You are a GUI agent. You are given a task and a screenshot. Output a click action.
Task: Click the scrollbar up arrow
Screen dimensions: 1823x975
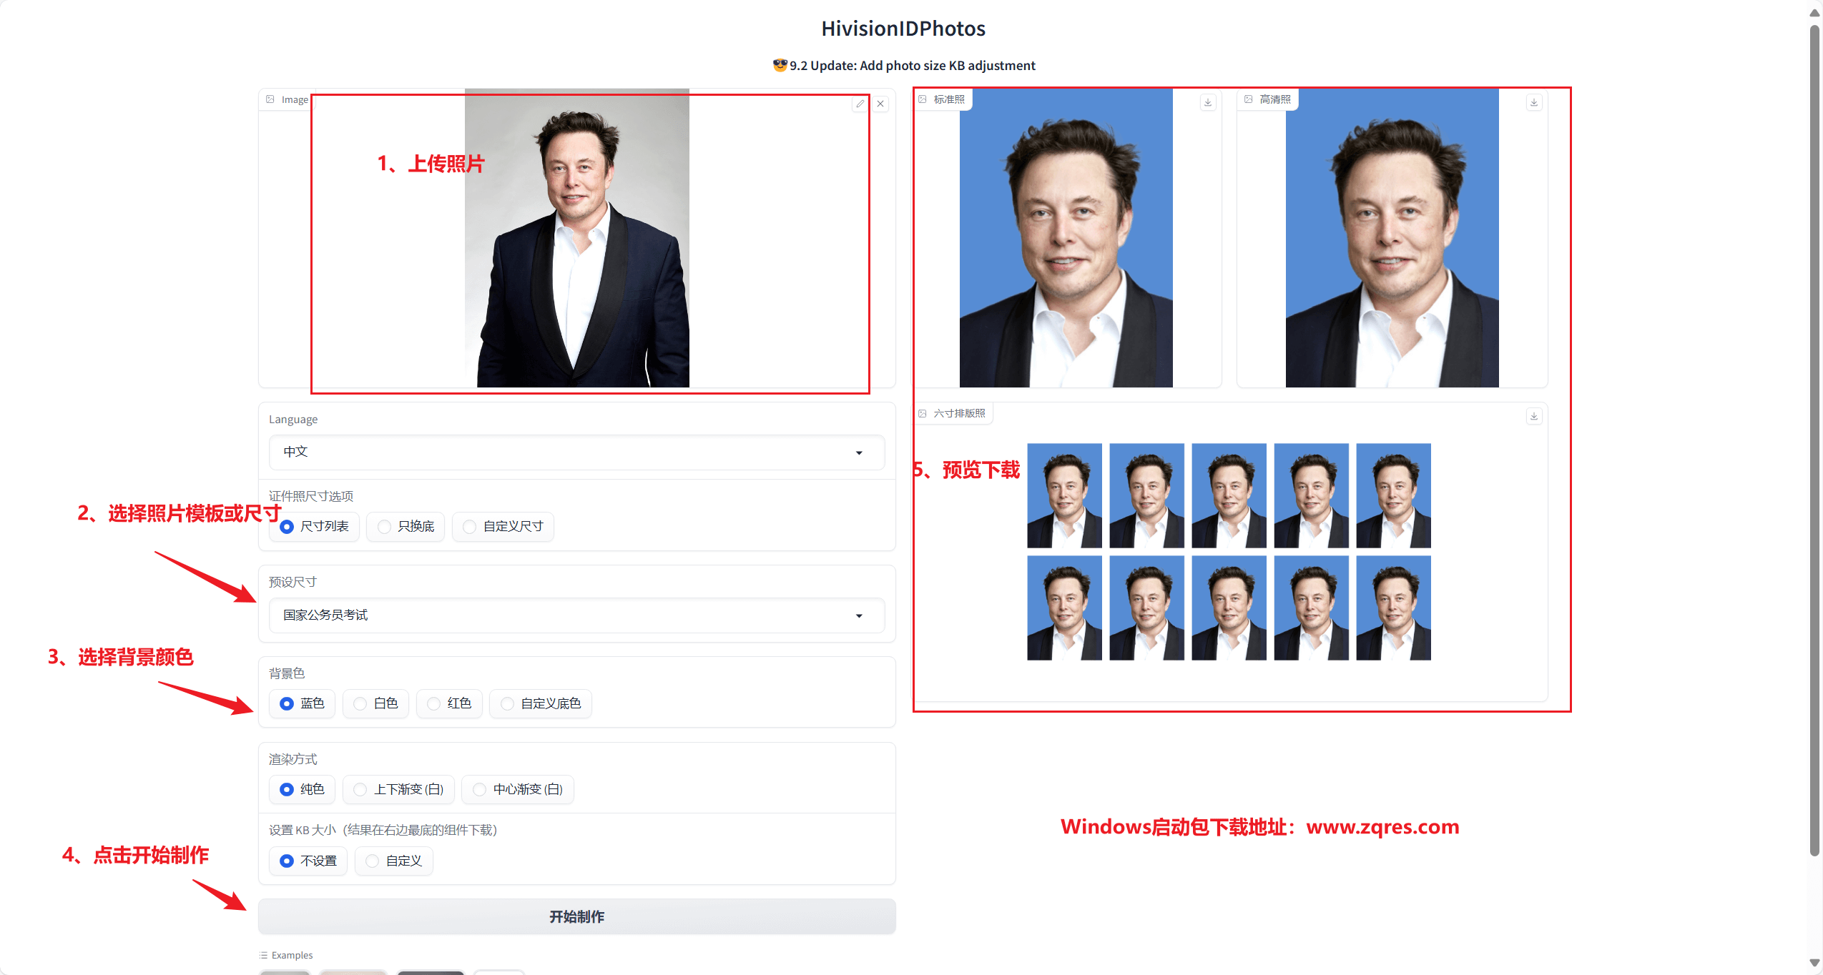[1814, 12]
